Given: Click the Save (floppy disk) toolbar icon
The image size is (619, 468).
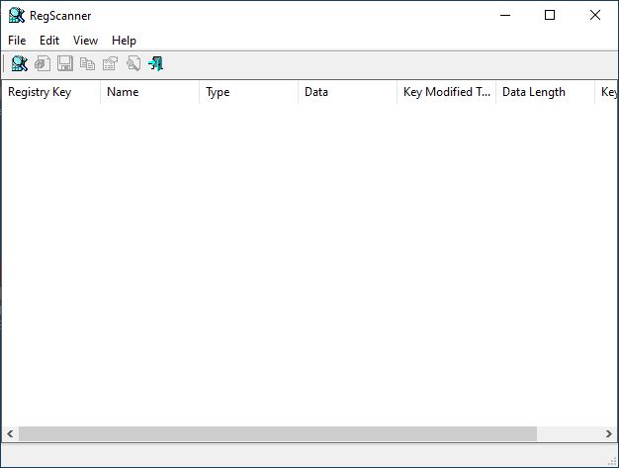Looking at the screenshot, I should click(x=65, y=63).
